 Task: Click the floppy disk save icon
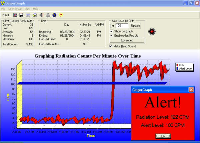(x=21, y=15)
